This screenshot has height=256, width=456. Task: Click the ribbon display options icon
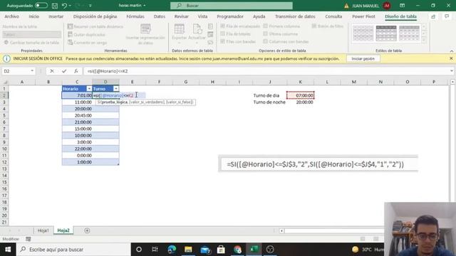(x=402, y=6)
